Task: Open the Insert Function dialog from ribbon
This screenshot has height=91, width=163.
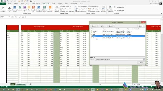Action: [3, 9]
